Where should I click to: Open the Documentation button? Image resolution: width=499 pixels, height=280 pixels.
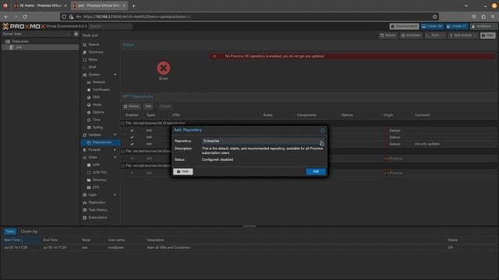click(404, 26)
